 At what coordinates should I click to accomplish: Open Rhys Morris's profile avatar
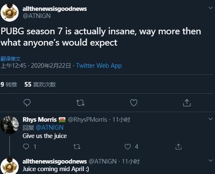10,125
